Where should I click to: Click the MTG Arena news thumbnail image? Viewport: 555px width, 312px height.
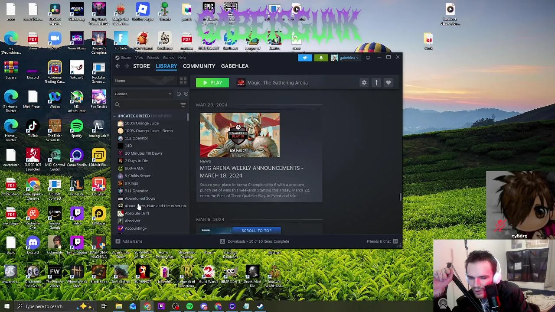point(240,135)
